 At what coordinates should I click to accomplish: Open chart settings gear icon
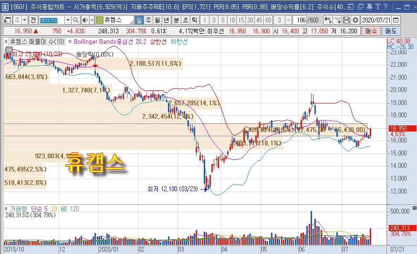[355, 20]
